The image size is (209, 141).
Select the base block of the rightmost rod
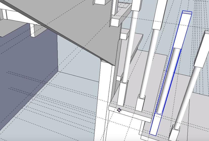coord(175,133)
